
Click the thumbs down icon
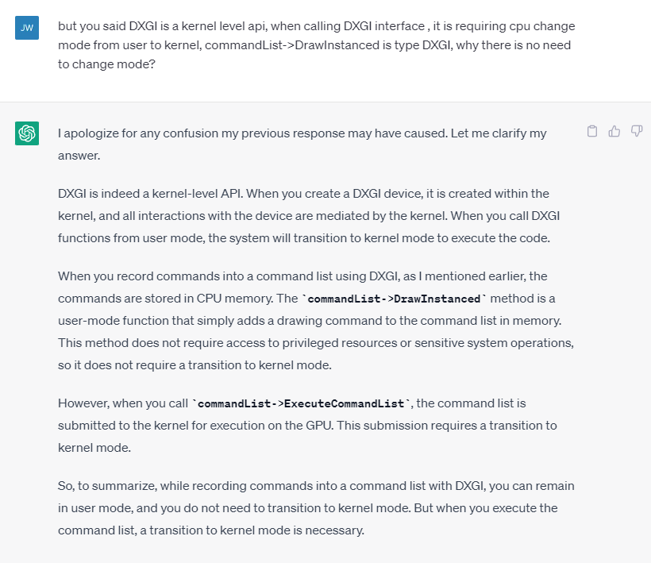coord(636,132)
